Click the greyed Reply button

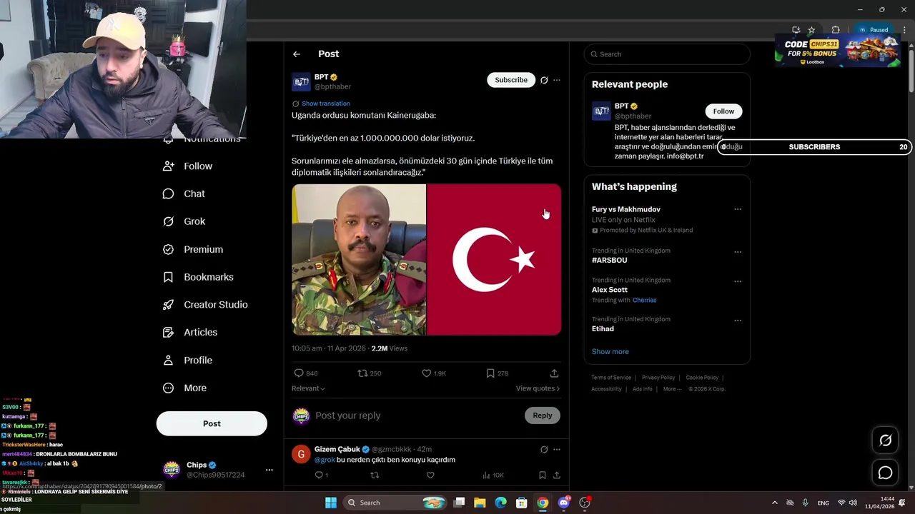click(x=543, y=415)
